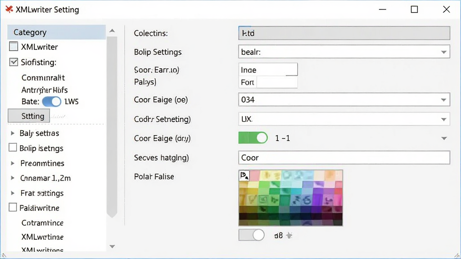Click the Inae input field
Image resolution: width=461 pixels, height=259 pixels.
coord(268,70)
